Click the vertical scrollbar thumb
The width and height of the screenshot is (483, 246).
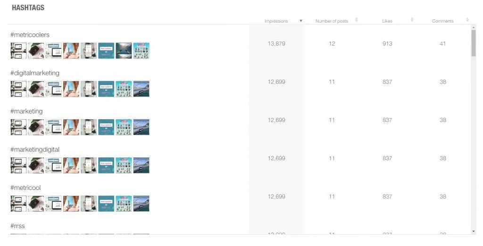coord(474,43)
